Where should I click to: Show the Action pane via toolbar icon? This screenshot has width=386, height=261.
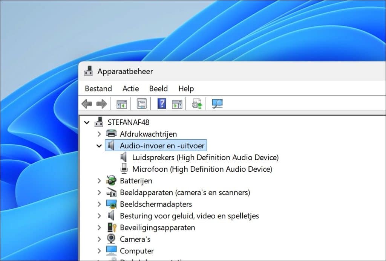point(176,104)
